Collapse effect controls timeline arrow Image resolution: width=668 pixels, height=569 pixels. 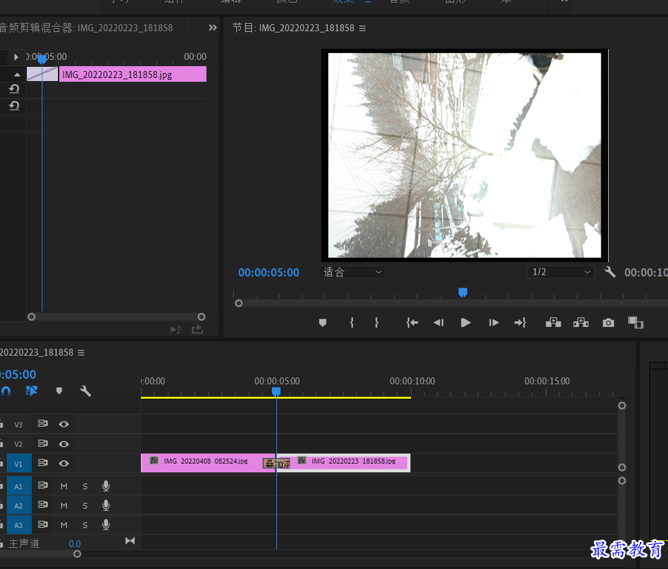pos(17,75)
